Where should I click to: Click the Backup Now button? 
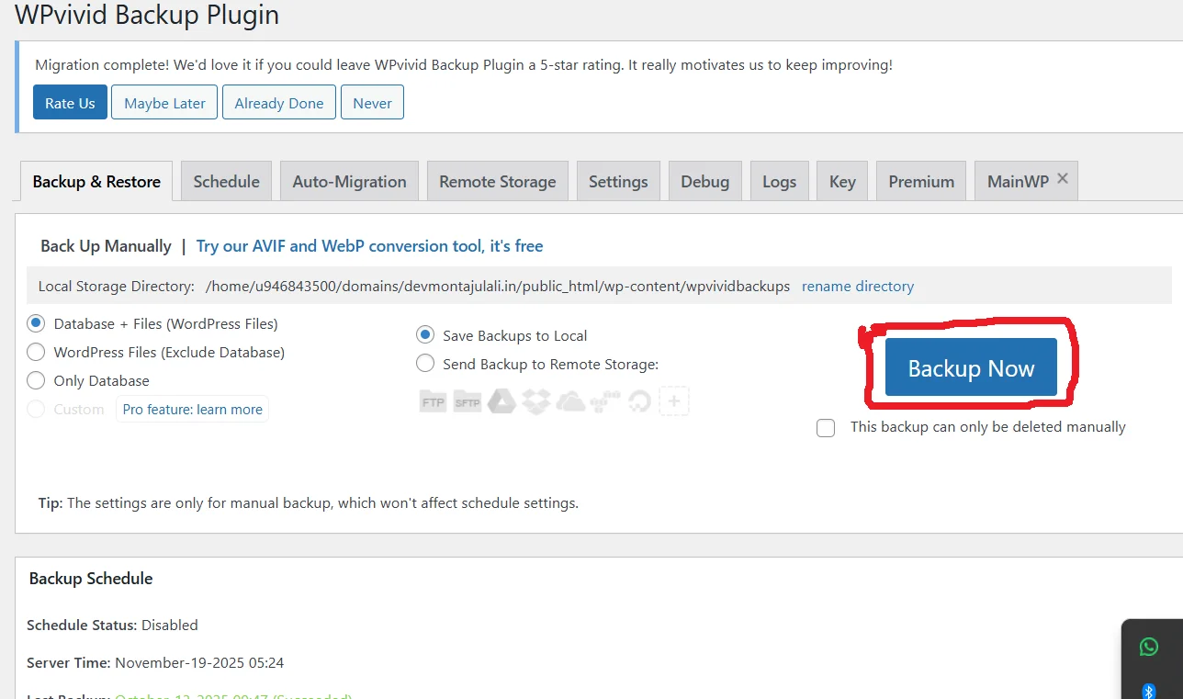click(971, 368)
